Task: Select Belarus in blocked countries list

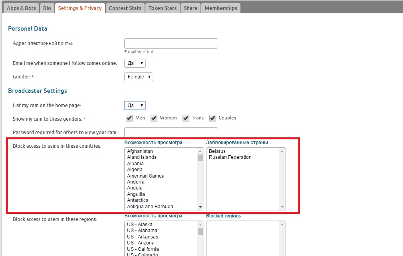Action: 217,151
